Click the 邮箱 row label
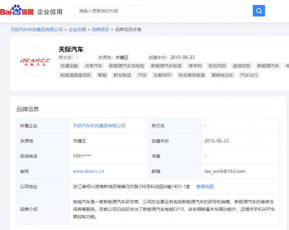Viewport: 289px width, 230px height. tap(156, 171)
